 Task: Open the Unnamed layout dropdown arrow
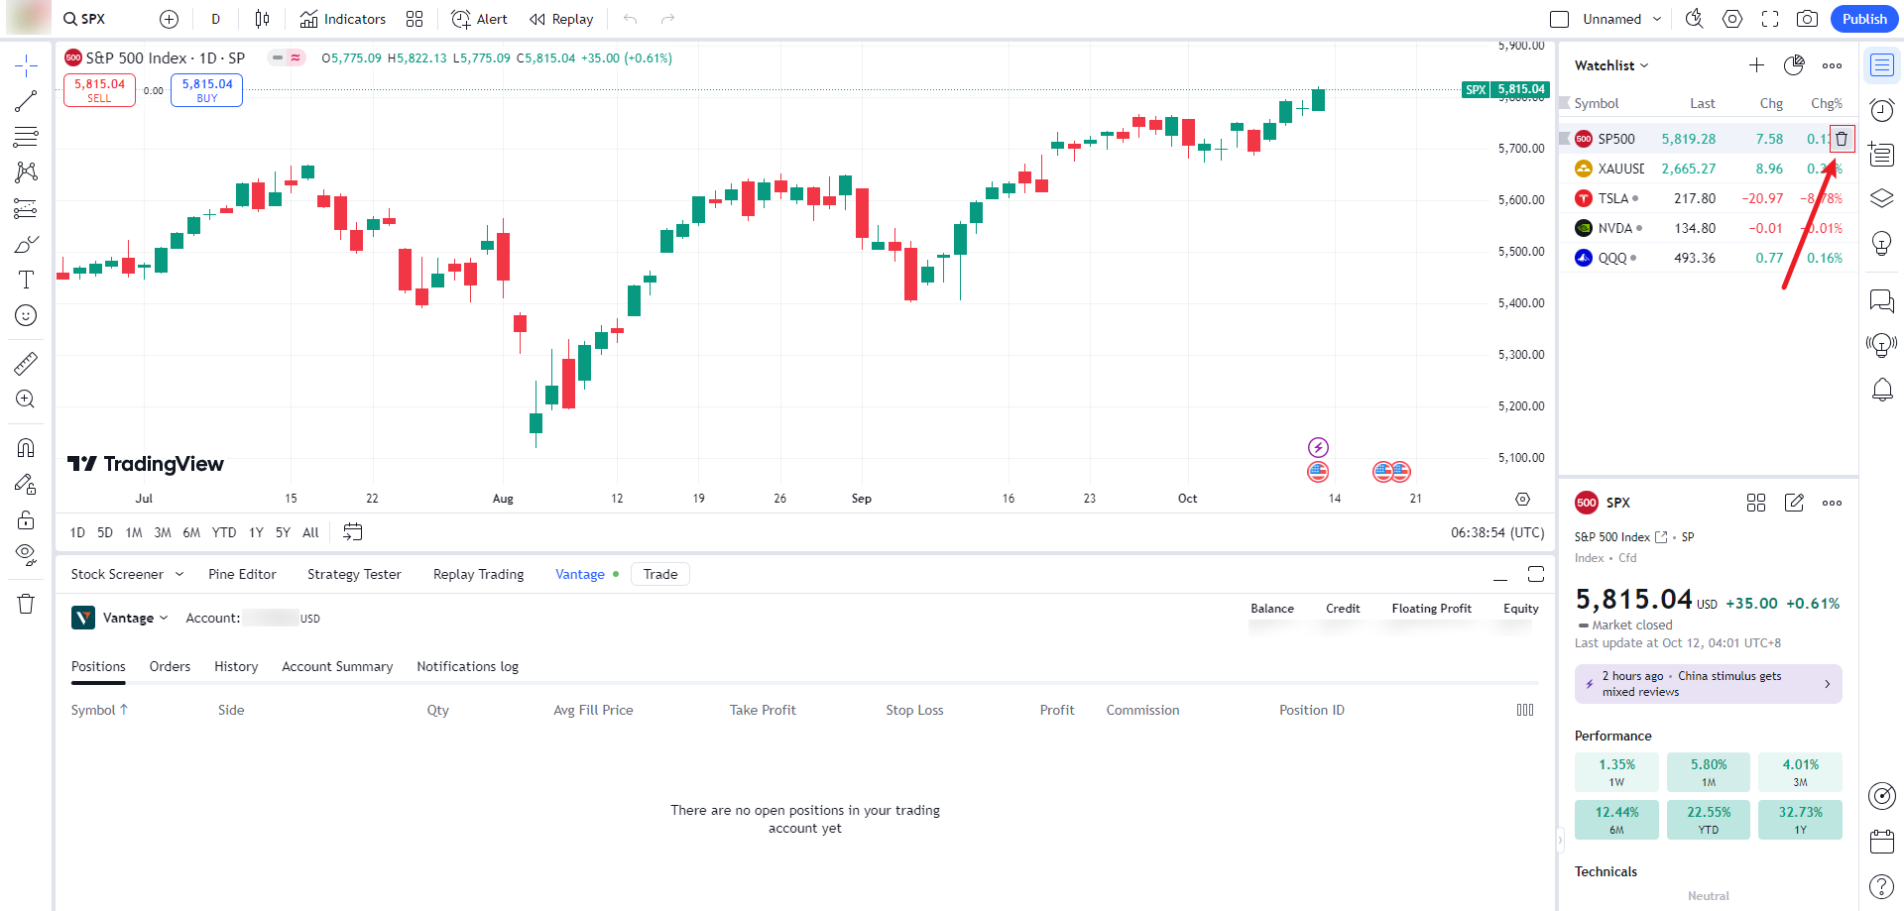coord(1657,19)
